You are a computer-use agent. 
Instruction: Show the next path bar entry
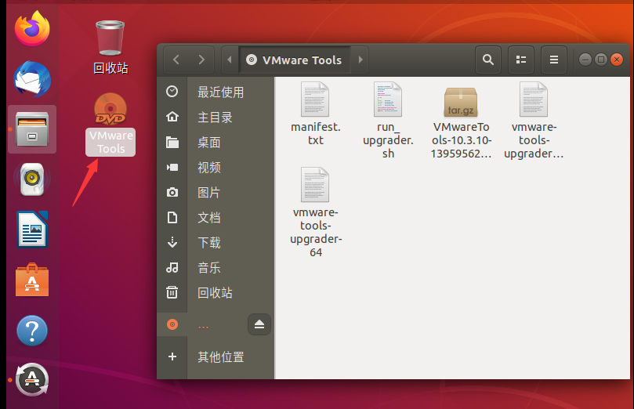(x=360, y=60)
